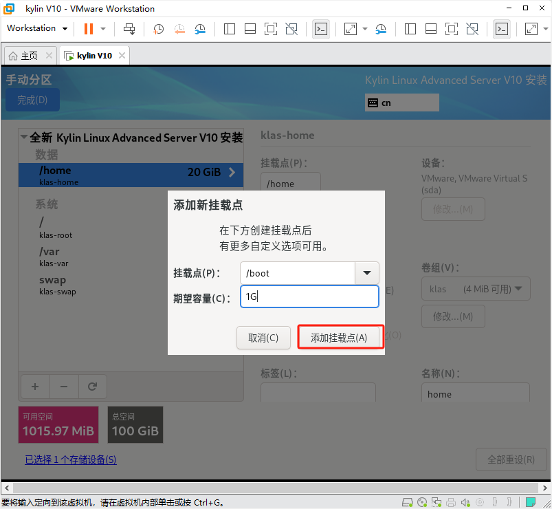
Task: Open the 已选择 1 个存储设备(S) link
Action: (x=70, y=459)
